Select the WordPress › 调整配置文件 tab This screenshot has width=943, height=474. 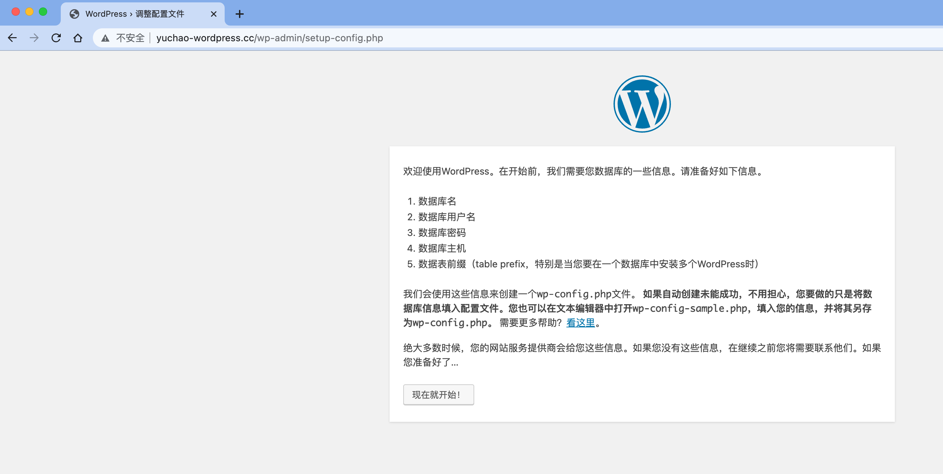point(135,14)
